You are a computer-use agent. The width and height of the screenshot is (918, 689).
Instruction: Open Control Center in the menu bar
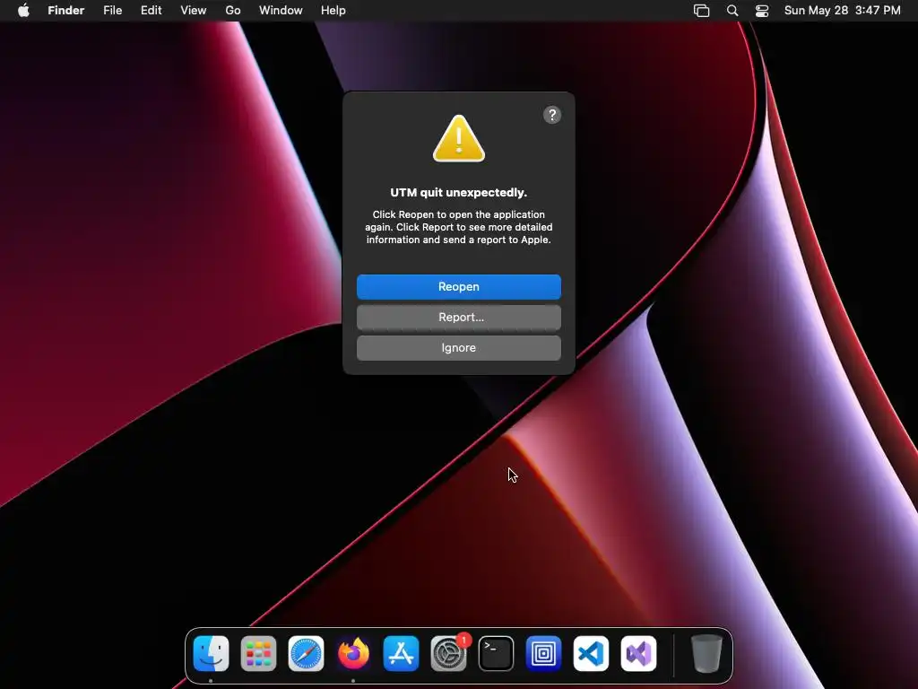pyautogui.click(x=762, y=11)
